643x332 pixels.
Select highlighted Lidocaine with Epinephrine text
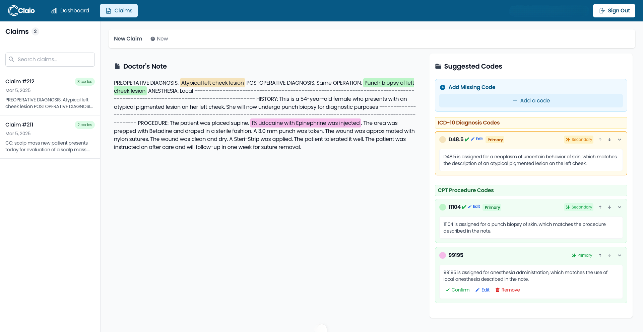306,123
